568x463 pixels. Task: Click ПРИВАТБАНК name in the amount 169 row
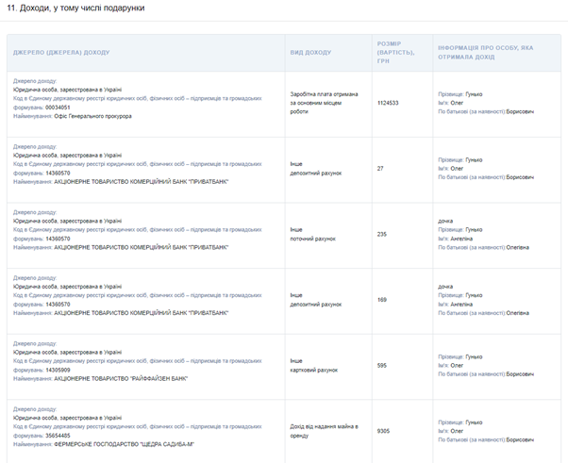coord(142,313)
